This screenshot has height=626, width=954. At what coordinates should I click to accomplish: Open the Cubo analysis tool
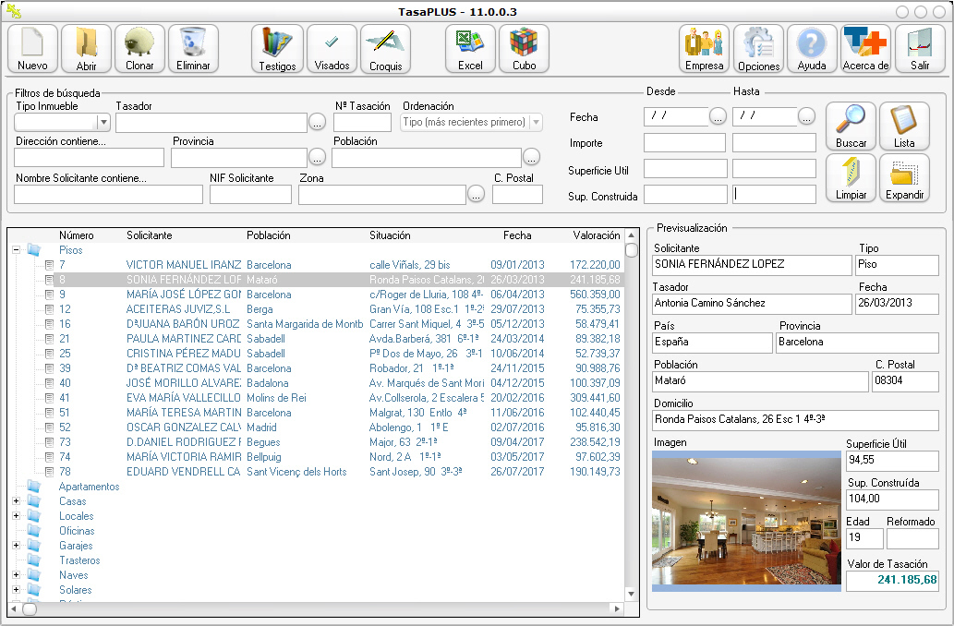tap(524, 48)
